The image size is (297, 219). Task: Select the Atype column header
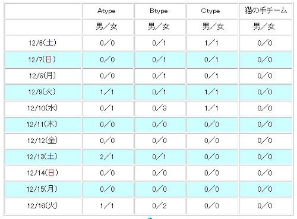pyautogui.click(x=108, y=11)
